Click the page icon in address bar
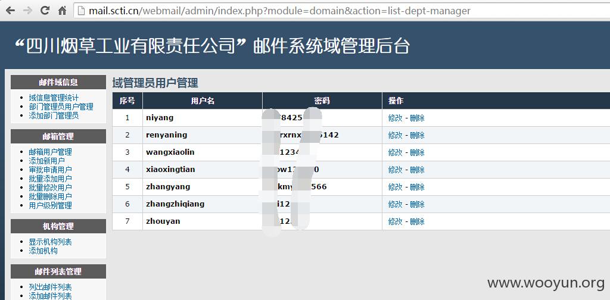 point(81,11)
